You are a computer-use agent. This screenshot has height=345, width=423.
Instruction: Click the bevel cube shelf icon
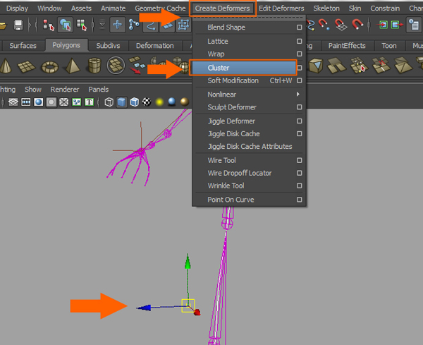tap(315, 66)
